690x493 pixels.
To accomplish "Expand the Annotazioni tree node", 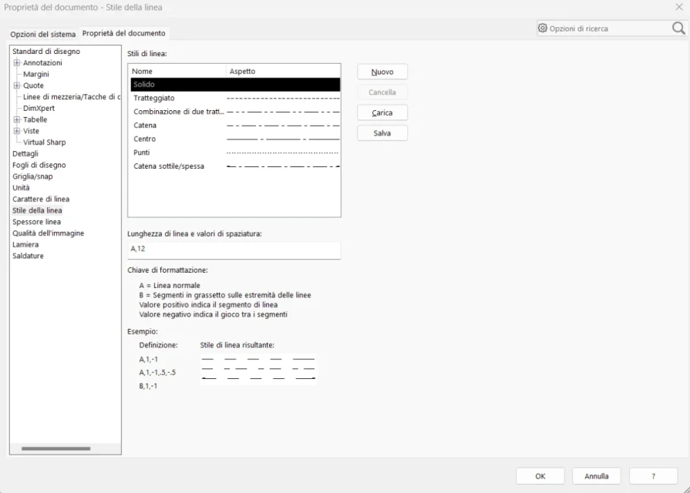I will pyautogui.click(x=17, y=63).
